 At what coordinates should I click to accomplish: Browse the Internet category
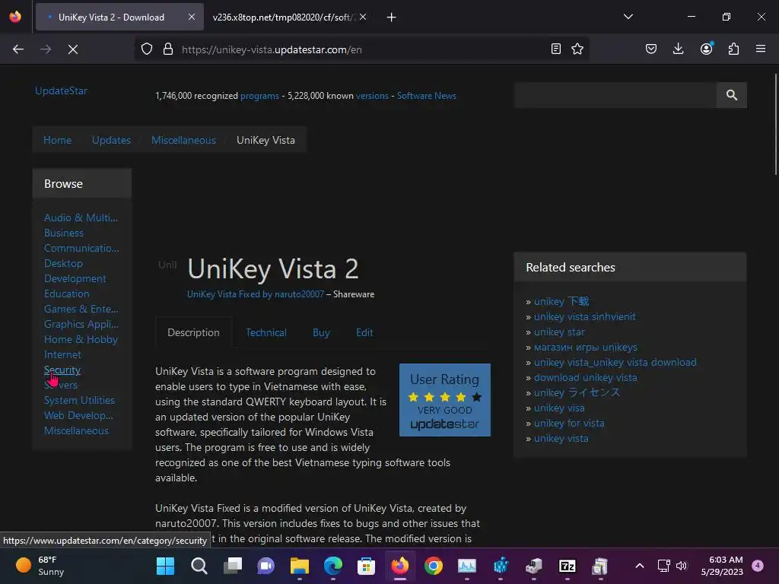(62, 354)
